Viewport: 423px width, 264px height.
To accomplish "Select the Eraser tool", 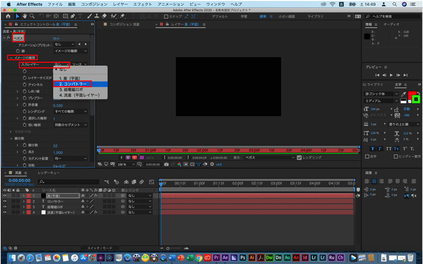I will point(104,16).
